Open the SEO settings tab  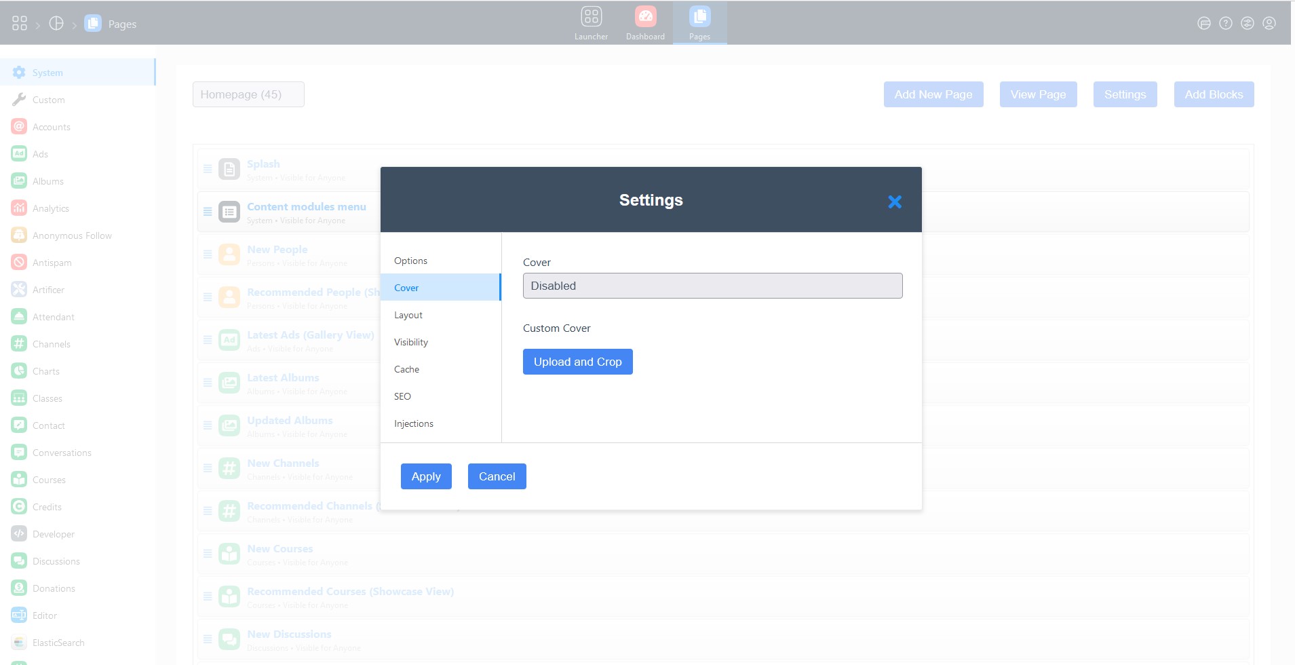[x=402, y=396]
